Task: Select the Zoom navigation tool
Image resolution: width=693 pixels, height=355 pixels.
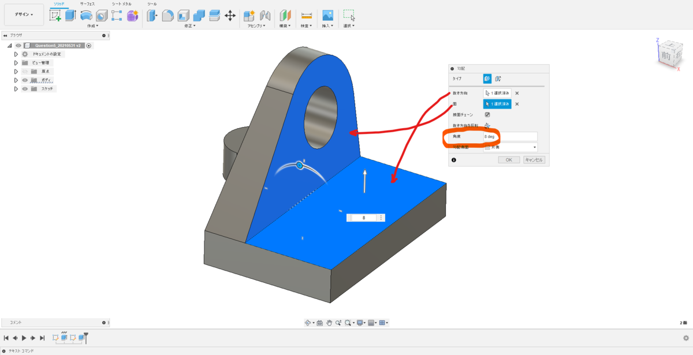Action: click(338, 323)
